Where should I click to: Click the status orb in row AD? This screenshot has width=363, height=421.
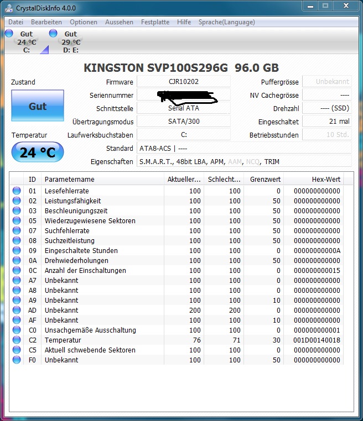17,310
